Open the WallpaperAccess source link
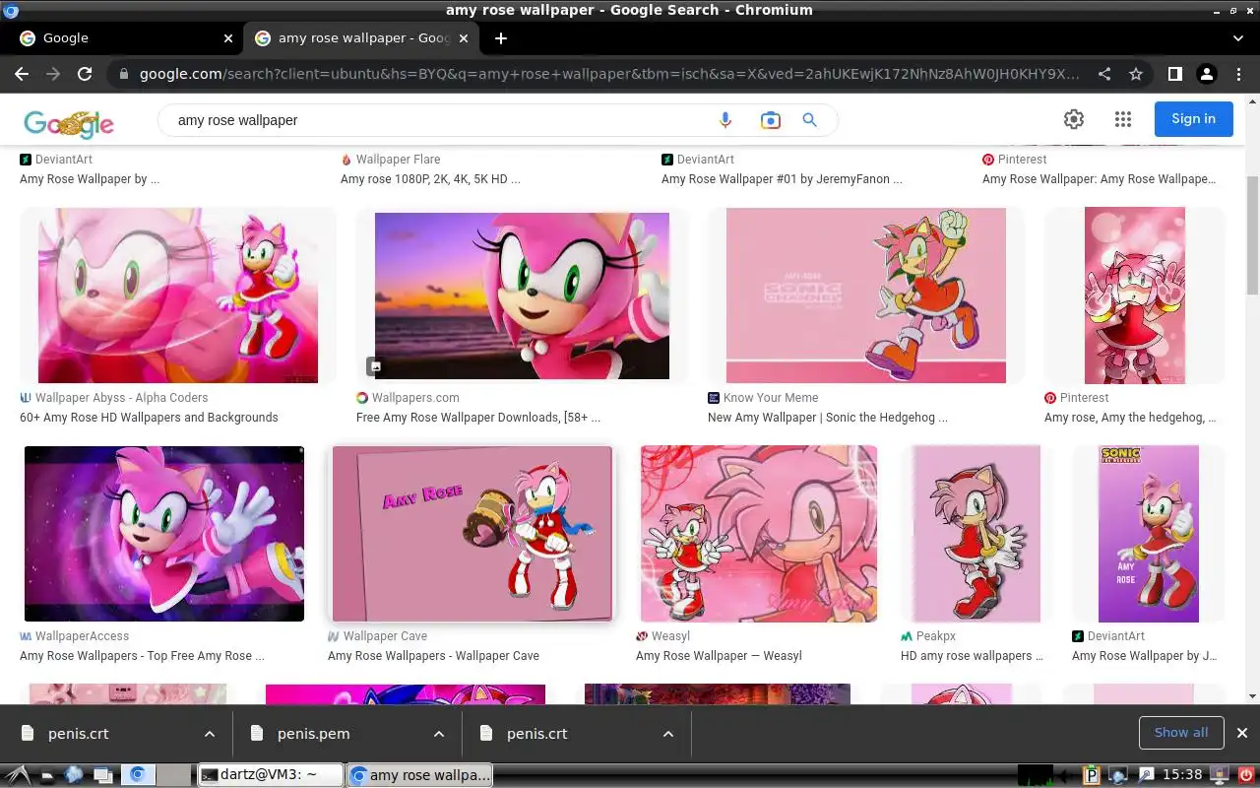 coord(82,636)
